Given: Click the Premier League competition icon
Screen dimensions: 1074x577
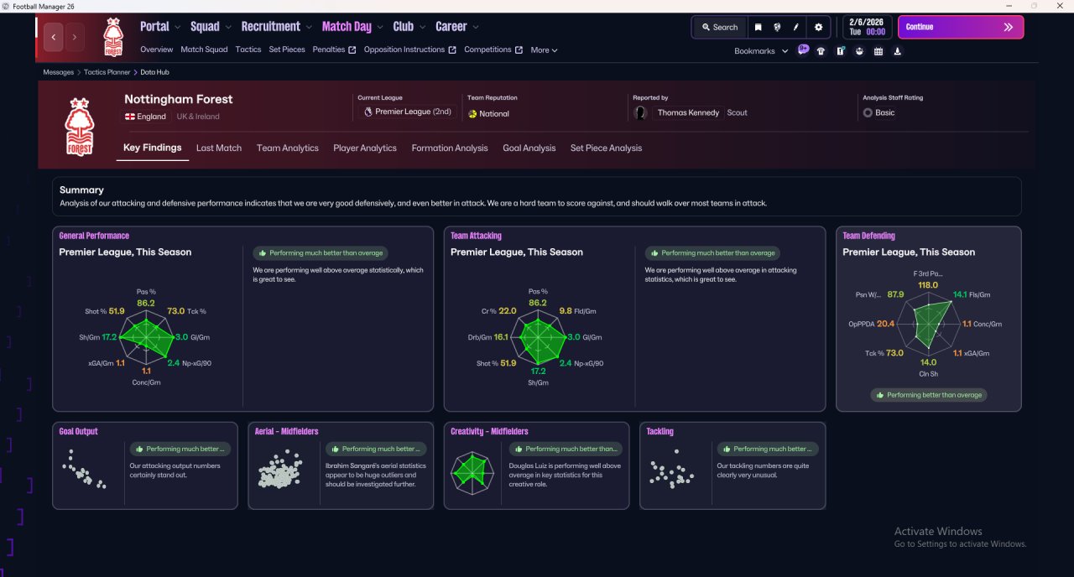Looking at the screenshot, I should coord(368,112).
